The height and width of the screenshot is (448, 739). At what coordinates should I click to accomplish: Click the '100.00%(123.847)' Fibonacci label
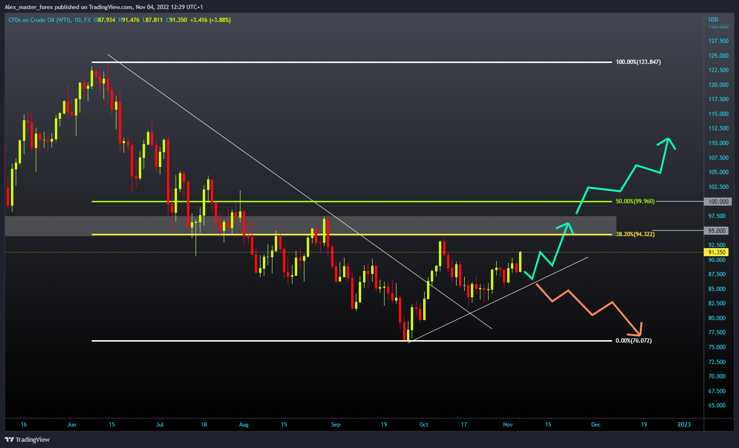click(638, 62)
